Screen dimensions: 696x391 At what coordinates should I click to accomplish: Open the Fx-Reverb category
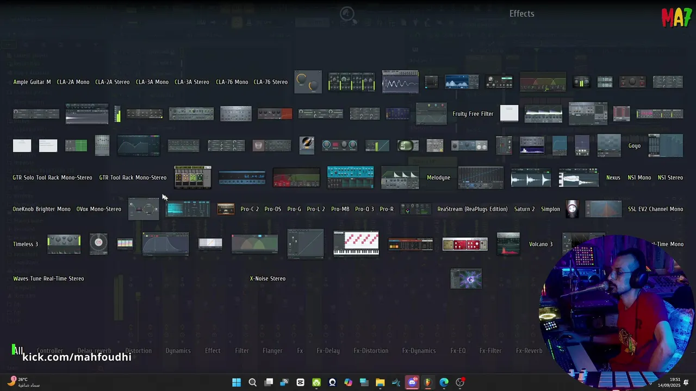(x=529, y=351)
